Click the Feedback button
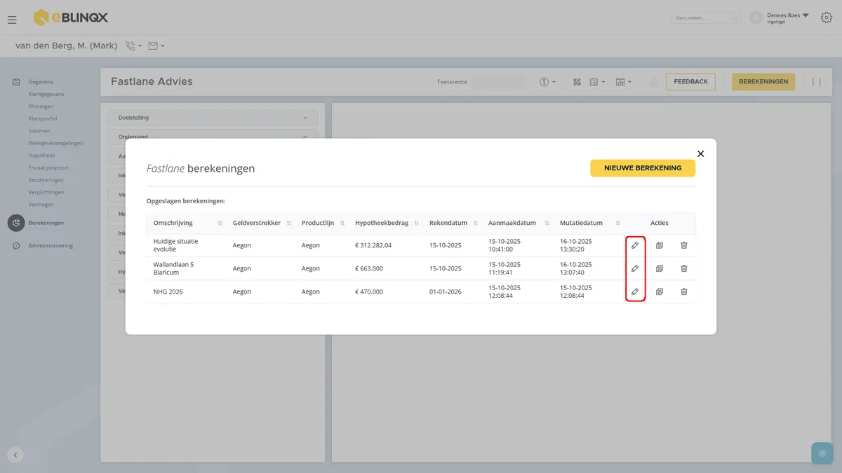Screen dimensions: 842x473 691,82
